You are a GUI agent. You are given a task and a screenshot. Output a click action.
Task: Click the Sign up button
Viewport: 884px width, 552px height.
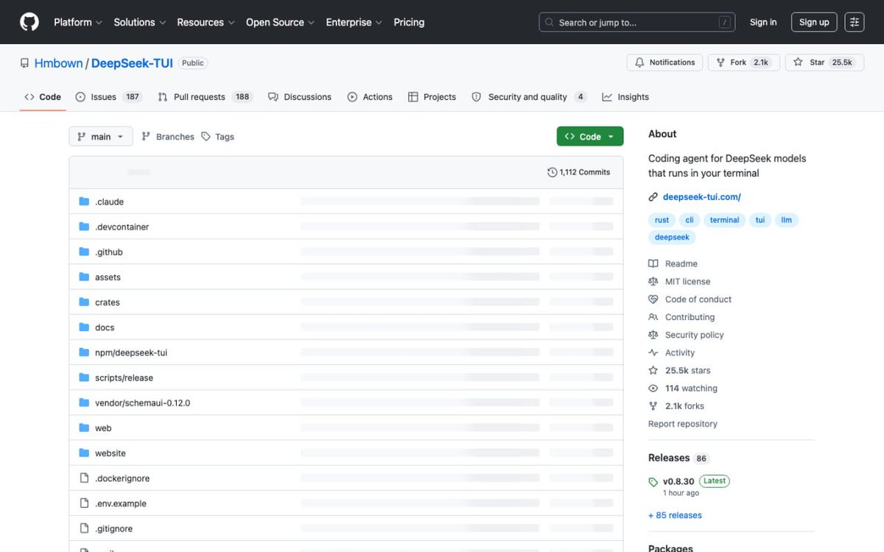[x=814, y=22]
